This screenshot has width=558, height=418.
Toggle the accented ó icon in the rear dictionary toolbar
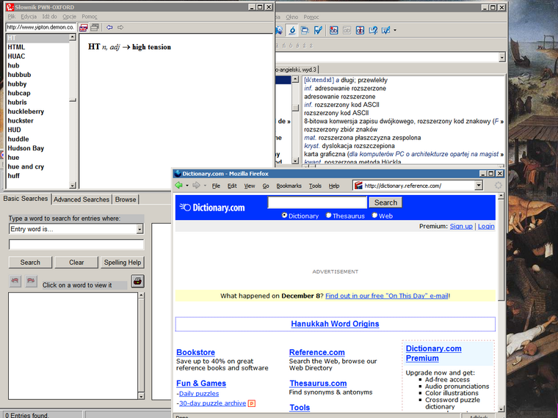[x=292, y=30]
